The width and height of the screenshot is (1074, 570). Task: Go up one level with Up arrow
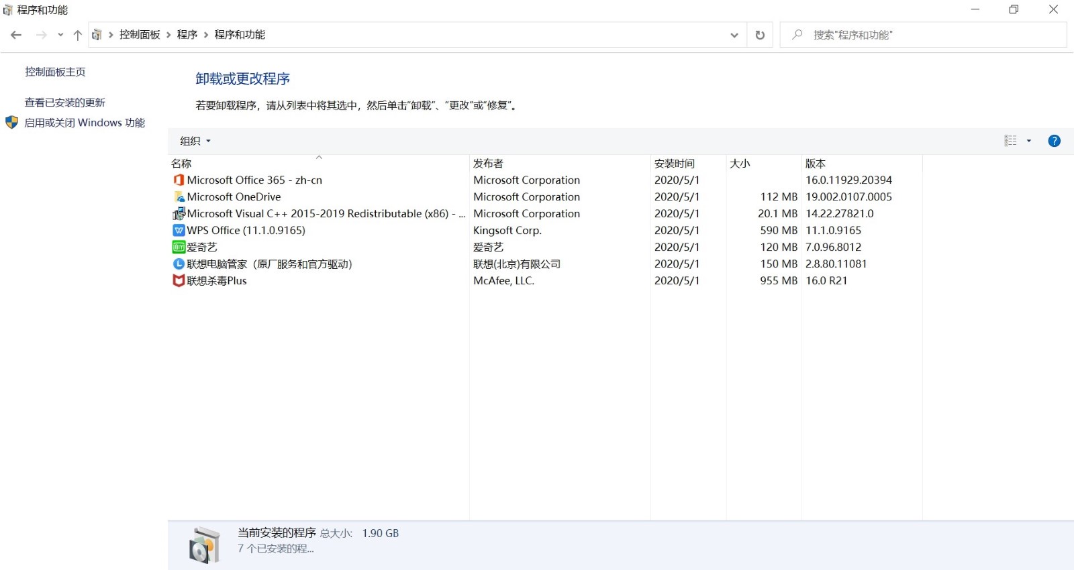pos(77,35)
